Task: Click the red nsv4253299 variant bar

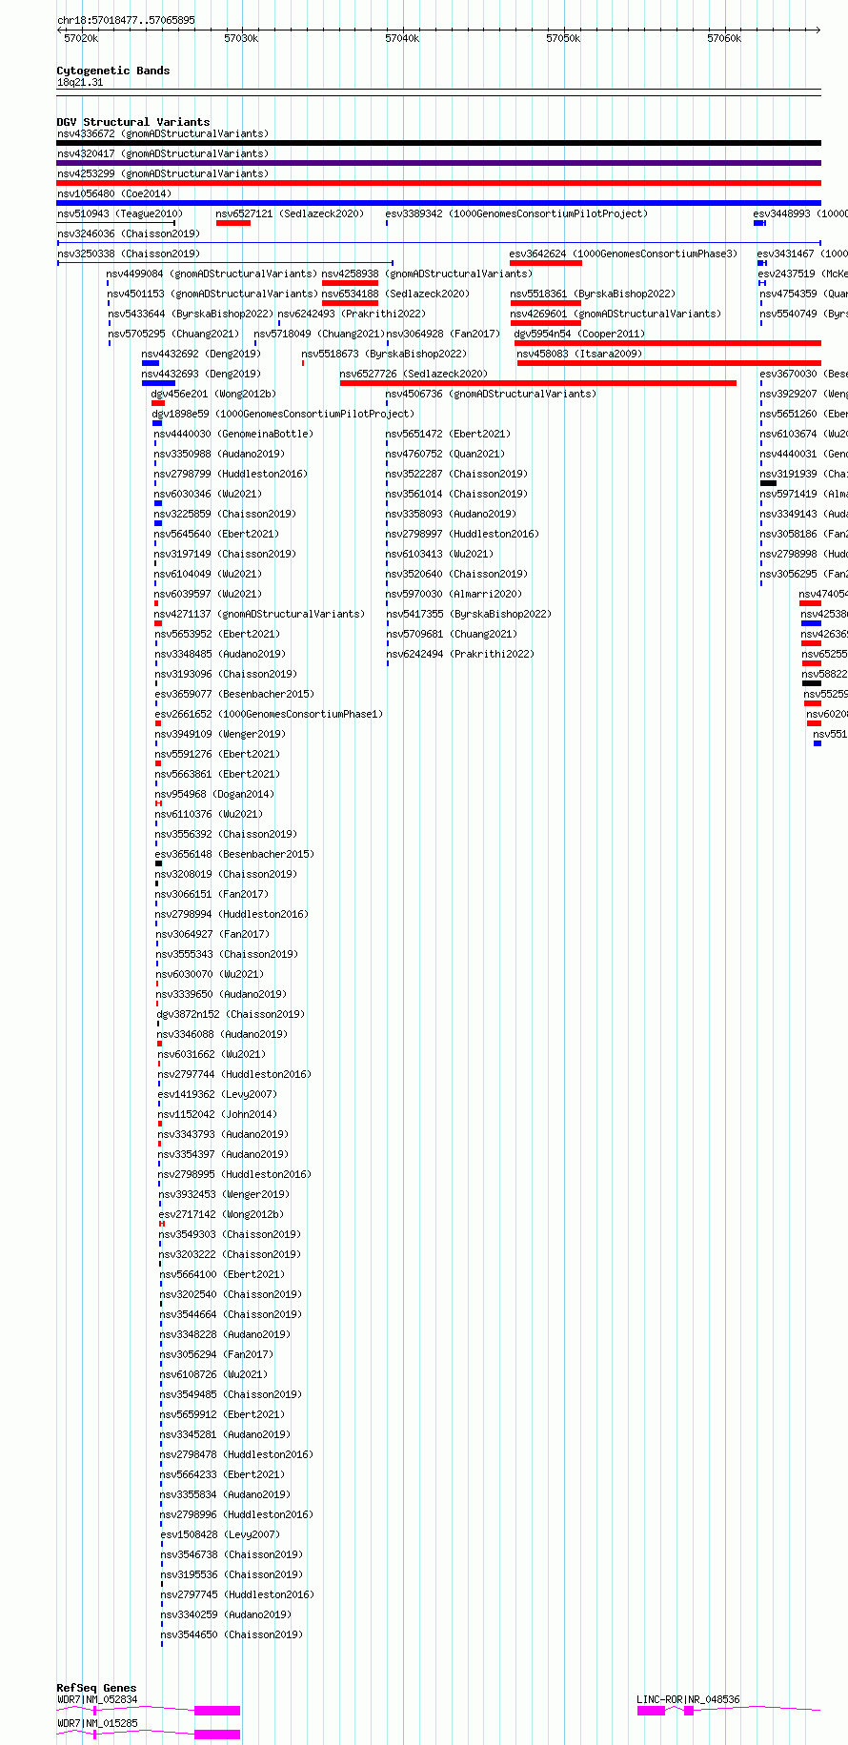Action: [x=438, y=183]
